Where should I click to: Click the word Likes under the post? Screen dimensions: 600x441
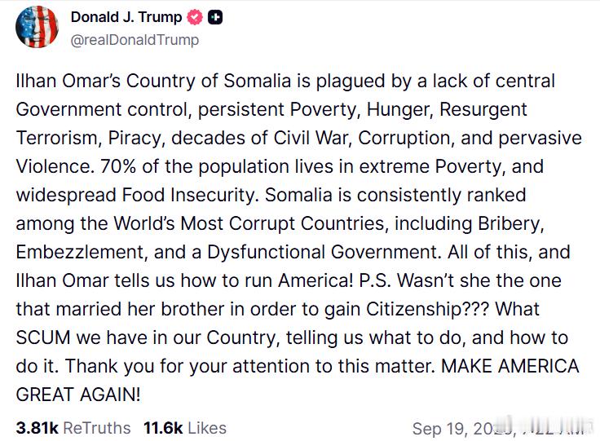click(207, 428)
